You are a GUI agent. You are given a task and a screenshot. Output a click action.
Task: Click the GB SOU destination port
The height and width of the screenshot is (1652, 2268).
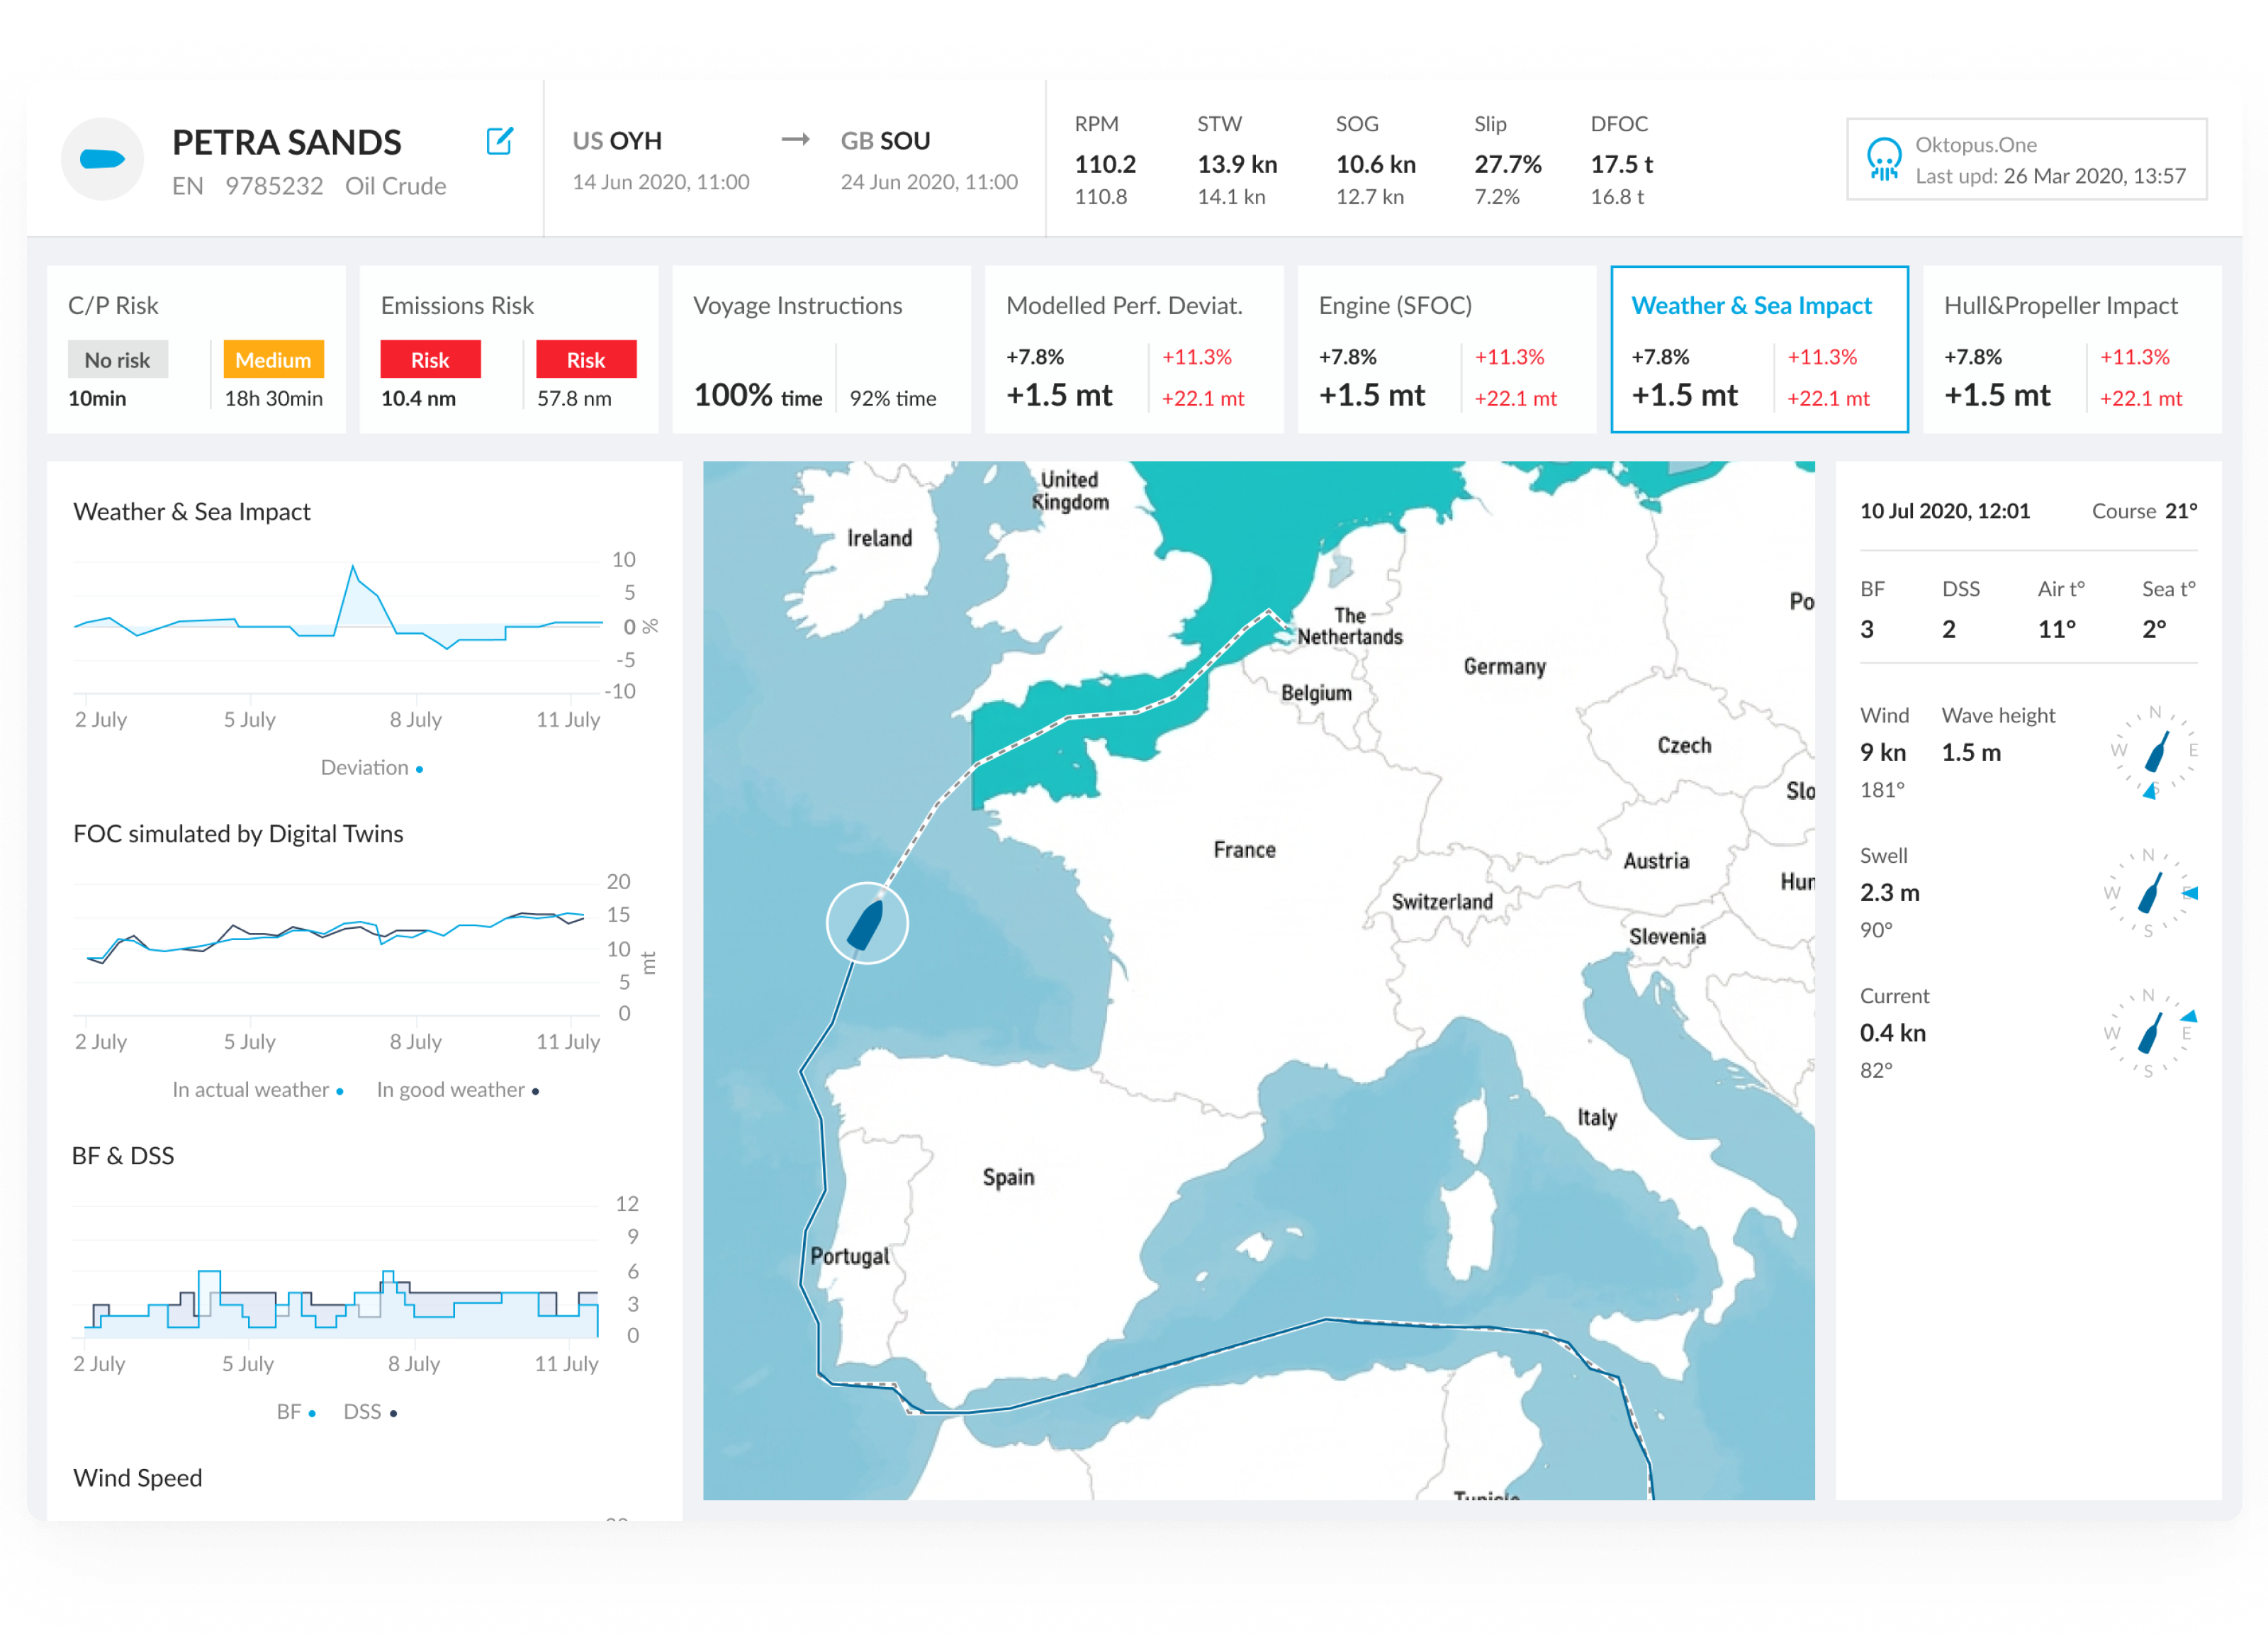pos(885,141)
